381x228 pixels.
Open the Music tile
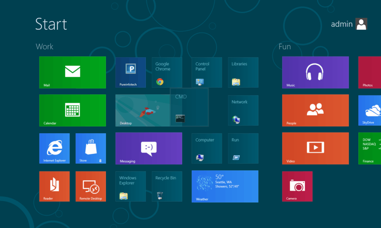pos(316,72)
